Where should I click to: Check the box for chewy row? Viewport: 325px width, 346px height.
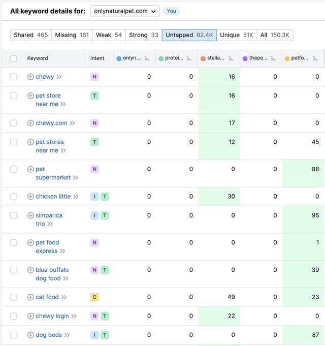[x=13, y=77]
